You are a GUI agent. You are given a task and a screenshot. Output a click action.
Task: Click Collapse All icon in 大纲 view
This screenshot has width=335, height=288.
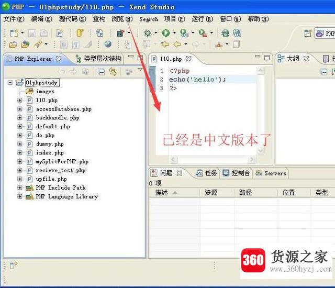(324, 72)
